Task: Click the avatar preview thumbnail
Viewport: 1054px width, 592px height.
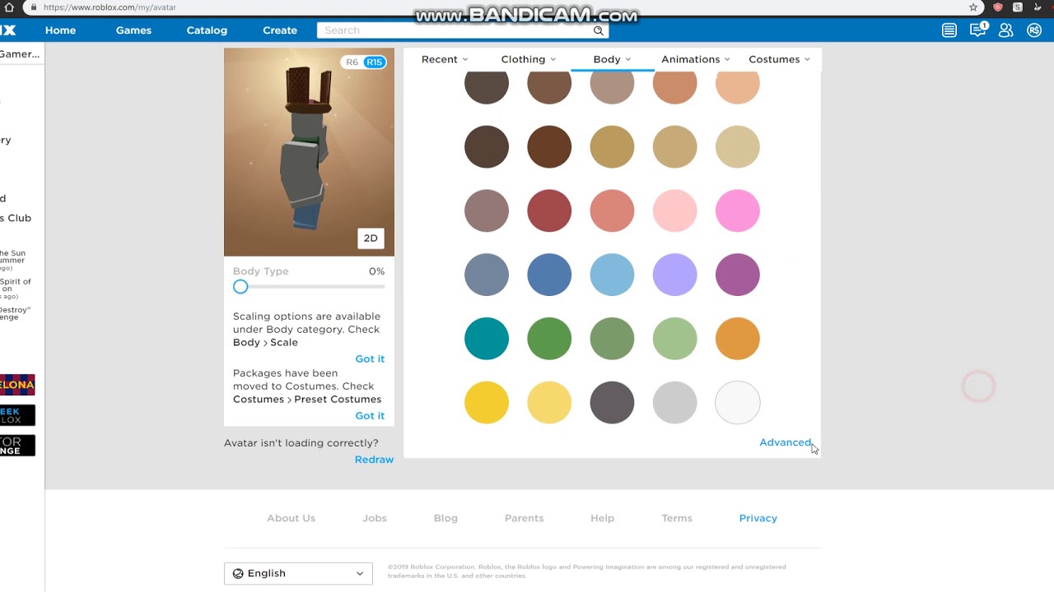Action: pos(309,152)
